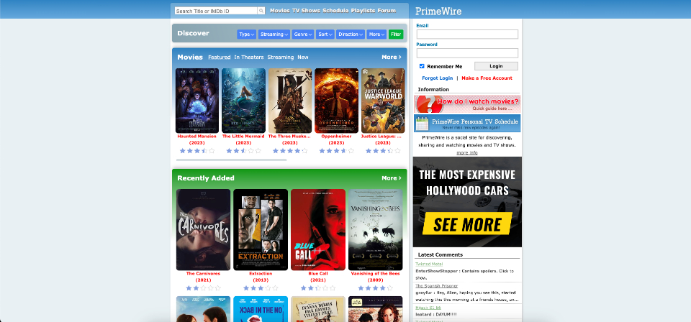The image size is (691, 322).
Task: Expand More in the Movies section
Action: (x=392, y=57)
